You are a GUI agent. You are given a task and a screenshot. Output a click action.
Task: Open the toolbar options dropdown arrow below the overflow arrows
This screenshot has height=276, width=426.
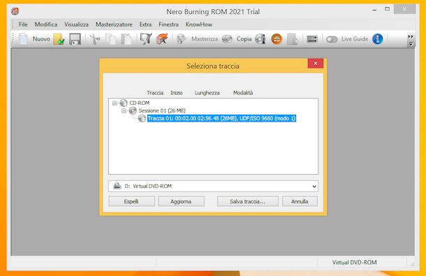[411, 44]
